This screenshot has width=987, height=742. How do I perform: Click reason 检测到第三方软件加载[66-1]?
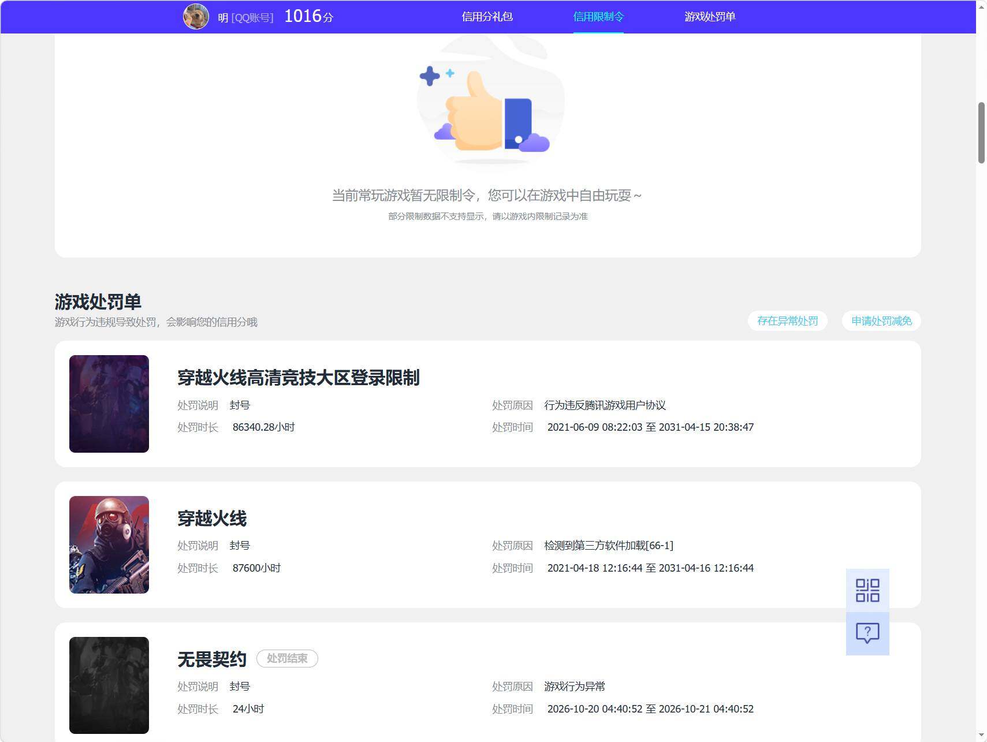(609, 546)
